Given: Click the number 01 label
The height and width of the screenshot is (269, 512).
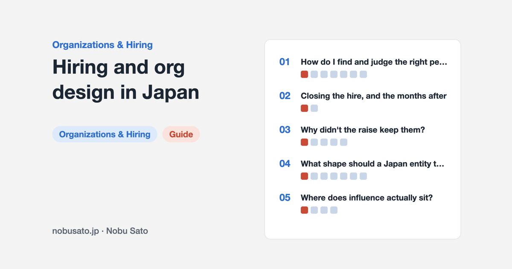Looking at the screenshot, I should point(285,62).
